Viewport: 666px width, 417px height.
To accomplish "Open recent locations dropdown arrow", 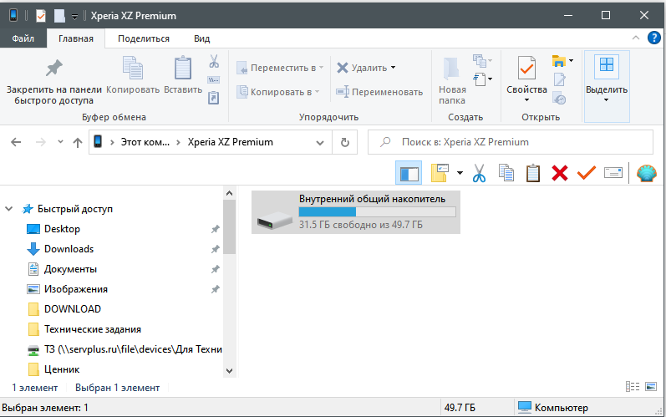I will click(x=60, y=142).
